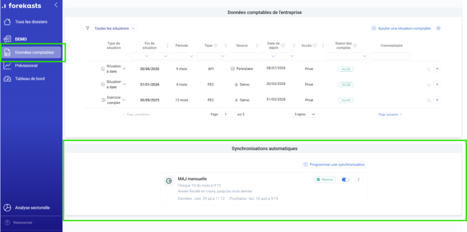Click sort arrows next to Type column
Image resolution: width=467 pixels, height=232 pixels.
coord(226,46)
